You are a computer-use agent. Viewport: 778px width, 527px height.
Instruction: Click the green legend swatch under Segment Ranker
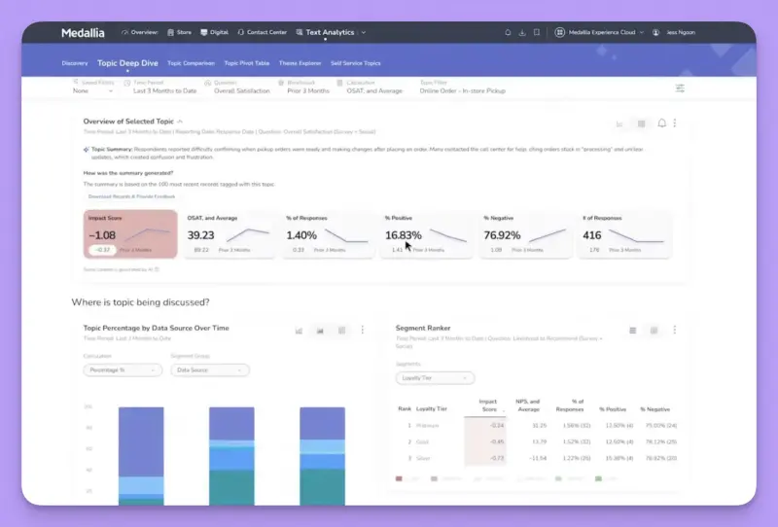click(598, 478)
